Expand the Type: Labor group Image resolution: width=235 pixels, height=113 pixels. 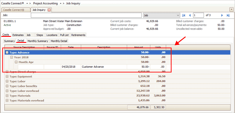pos(7,81)
